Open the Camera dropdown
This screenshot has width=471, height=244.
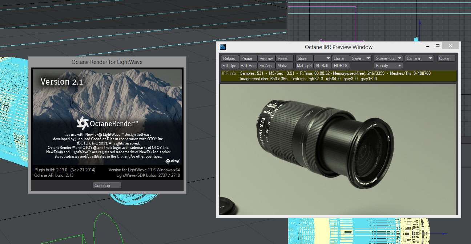(x=419, y=58)
